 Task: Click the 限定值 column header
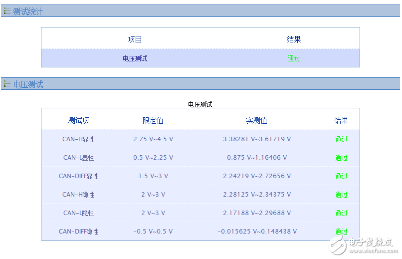(153, 120)
